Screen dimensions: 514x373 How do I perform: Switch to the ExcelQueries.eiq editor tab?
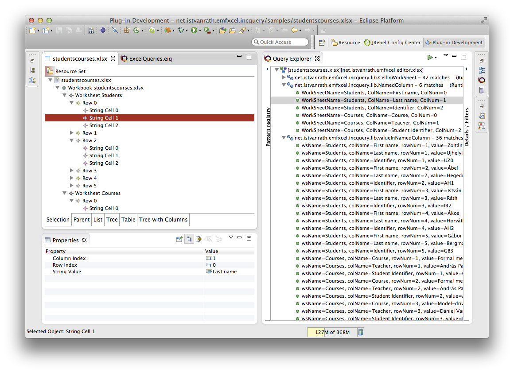coord(147,58)
